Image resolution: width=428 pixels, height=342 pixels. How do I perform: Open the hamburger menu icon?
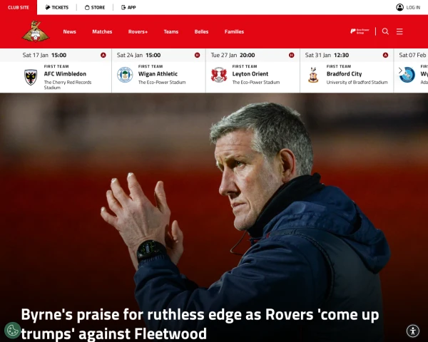coord(399,31)
